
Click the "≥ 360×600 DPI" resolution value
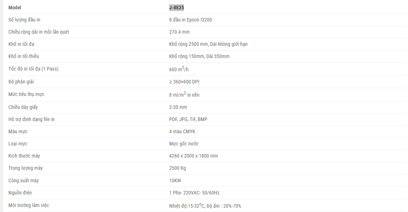pos(184,82)
